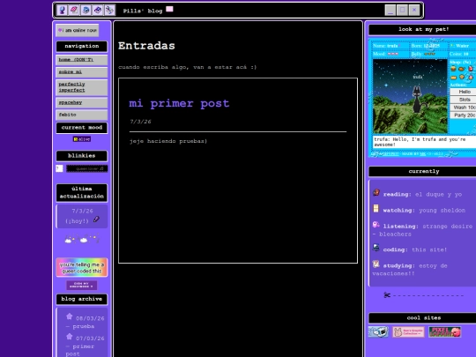
Task: Minimize the Pills' blog window
Action: [x=390, y=11]
